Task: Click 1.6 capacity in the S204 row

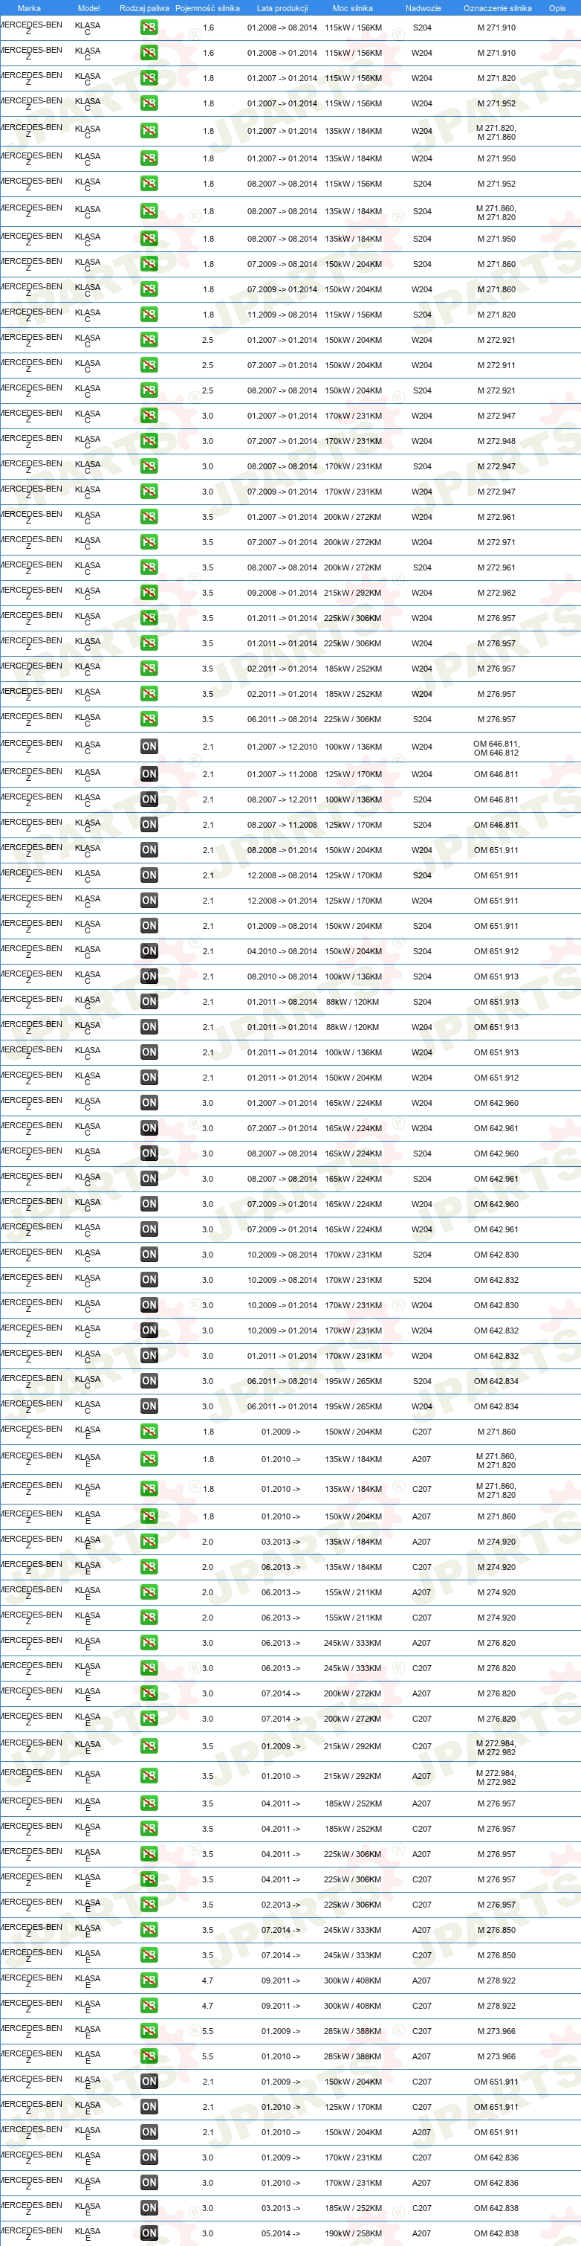Action: 207,28
